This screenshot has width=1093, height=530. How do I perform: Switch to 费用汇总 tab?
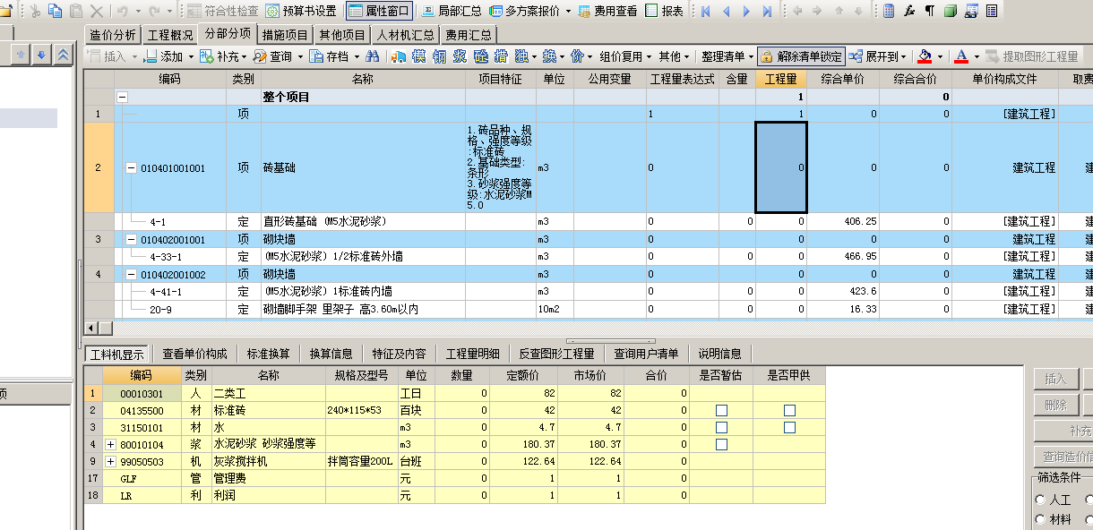469,35
